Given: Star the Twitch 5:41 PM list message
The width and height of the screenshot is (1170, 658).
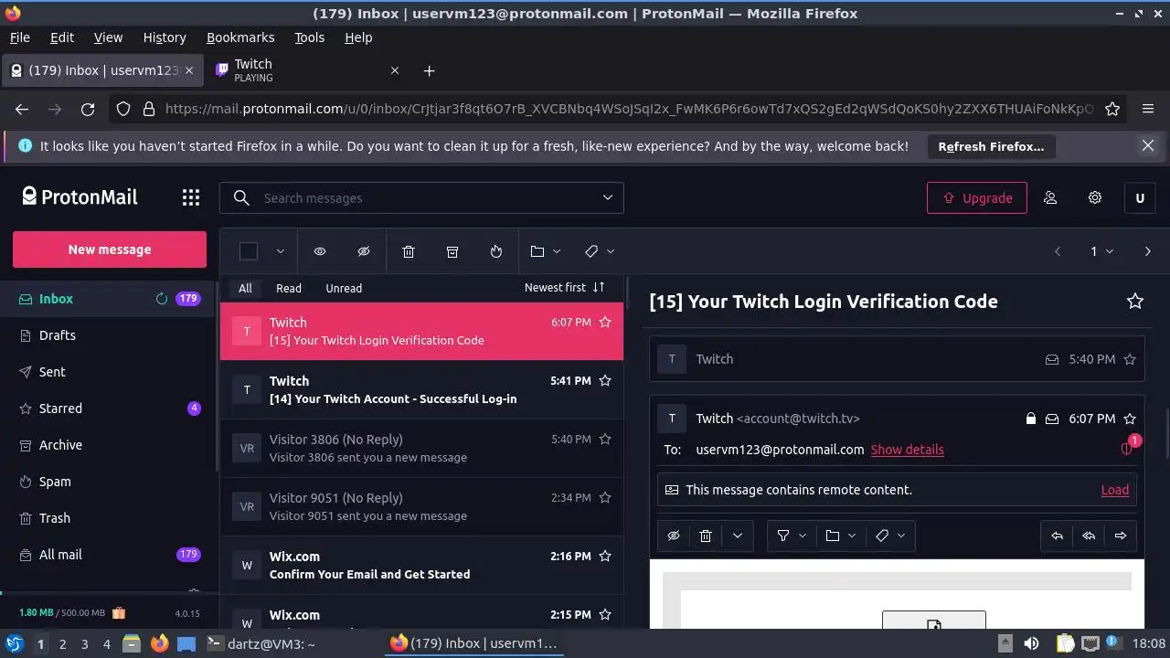Looking at the screenshot, I should (x=604, y=381).
